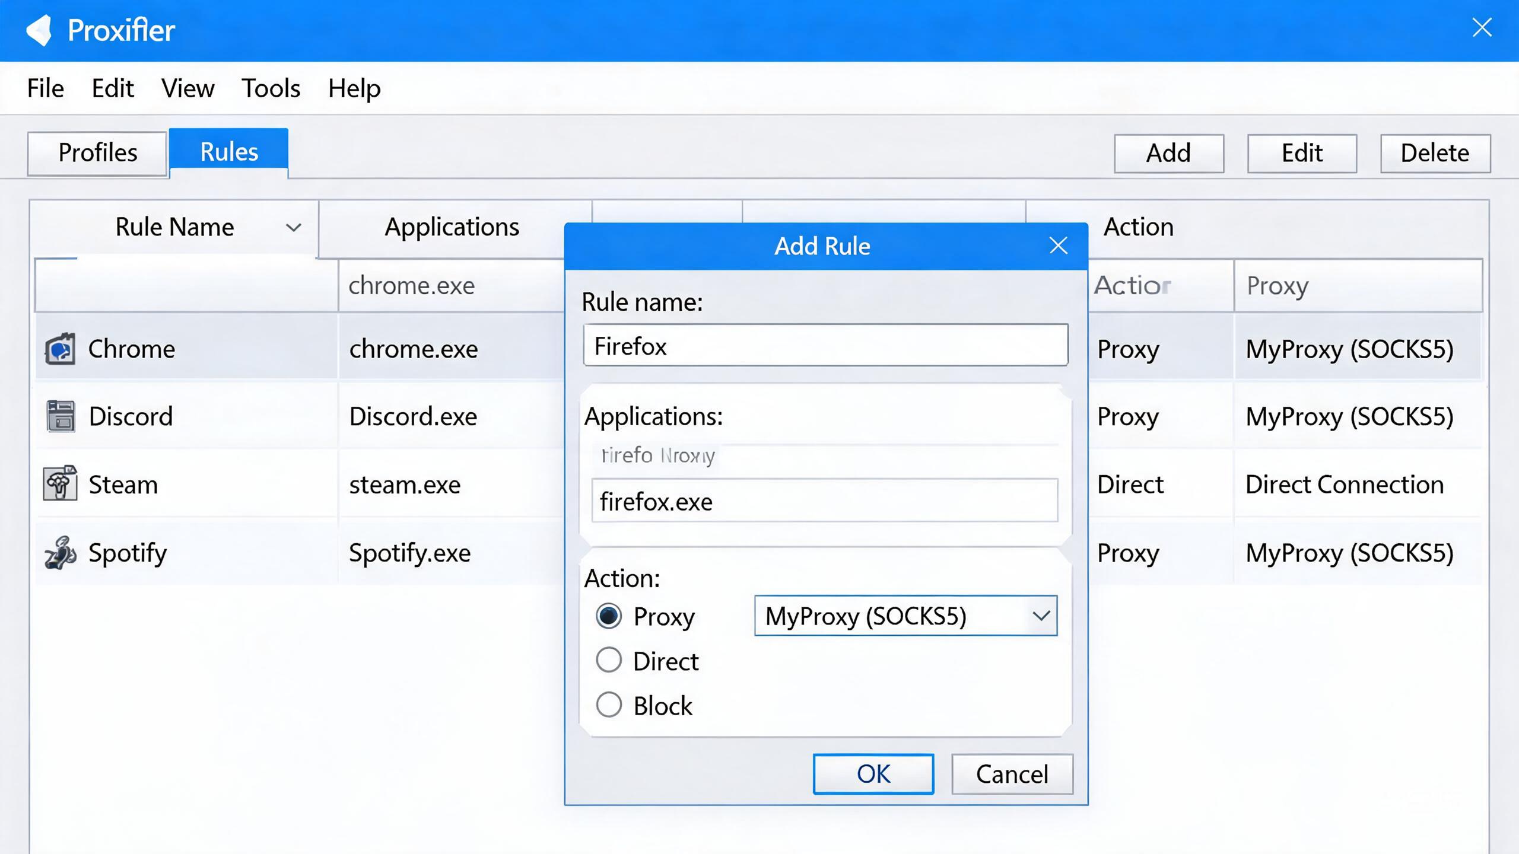Click the Direct action cell in Steam row

pos(1130,485)
